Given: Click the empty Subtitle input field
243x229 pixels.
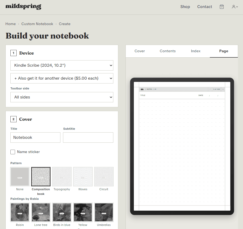Looking at the screenshot, I should point(88,138).
